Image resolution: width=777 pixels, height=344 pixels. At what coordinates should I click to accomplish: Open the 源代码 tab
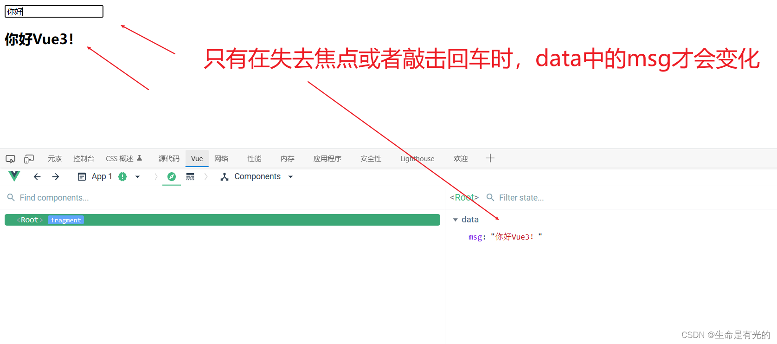click(x=169, y=159)
